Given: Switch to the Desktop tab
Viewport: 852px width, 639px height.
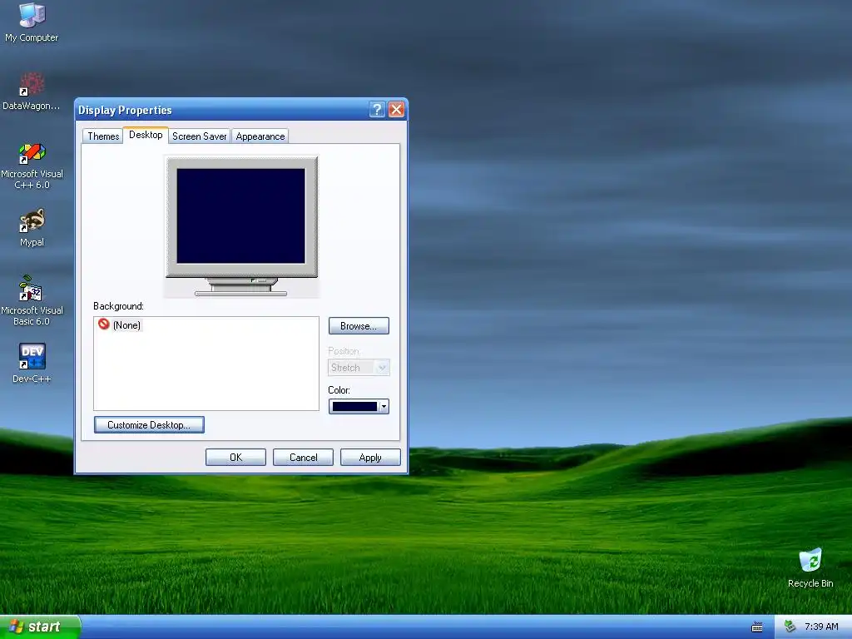Looking at the screenshot, I should coord(146,135).
